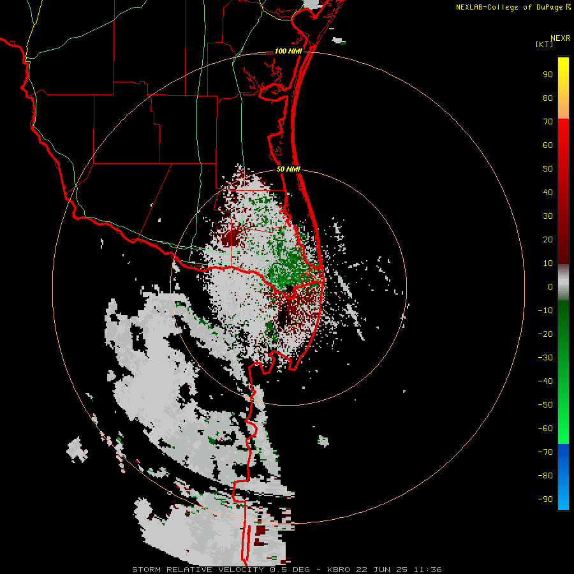This screenshot has height=574, width=574.
Task: Click the -30 value on the velocity scale
Action: click(x=545, y=358)
